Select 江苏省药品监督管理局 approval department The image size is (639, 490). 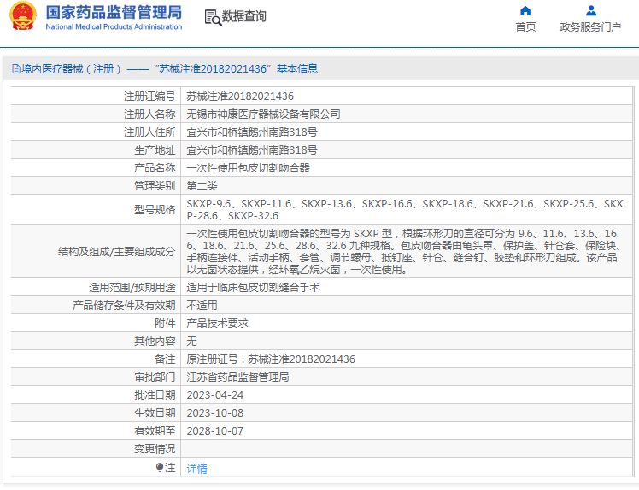237,377
